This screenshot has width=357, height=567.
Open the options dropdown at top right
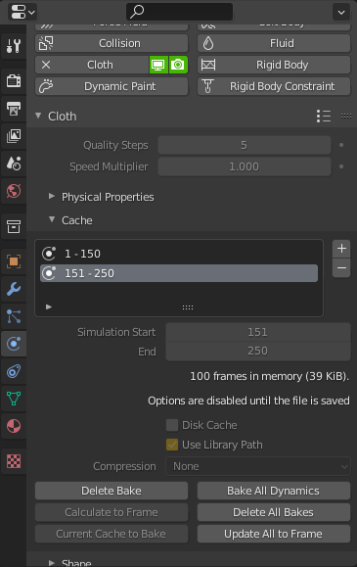coord(341,13)
